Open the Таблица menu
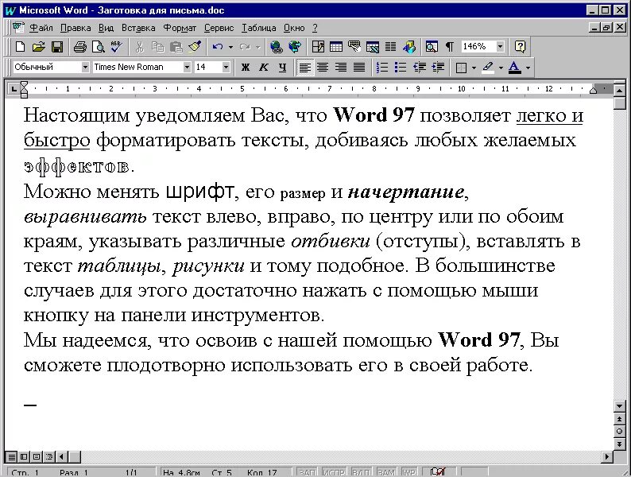Screen dimensions: 631x477 pos(258,28)
